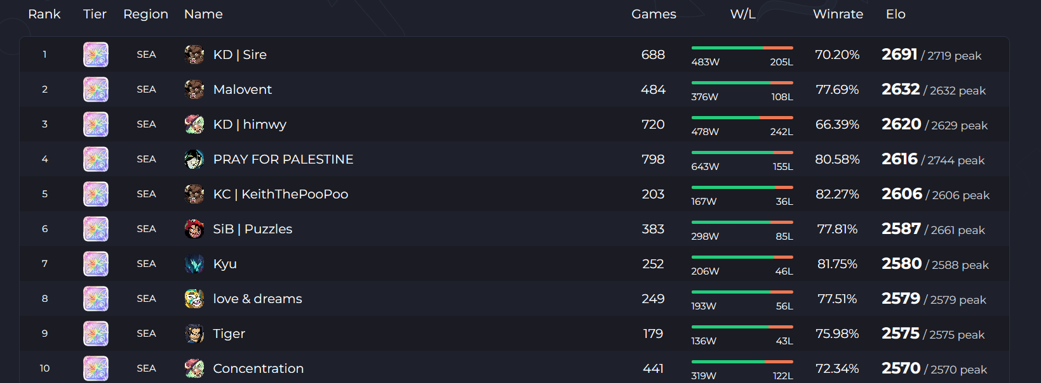This screenshot has width=1041, height=383.
Task: Select the Region column header
Action: coord(145,14)
